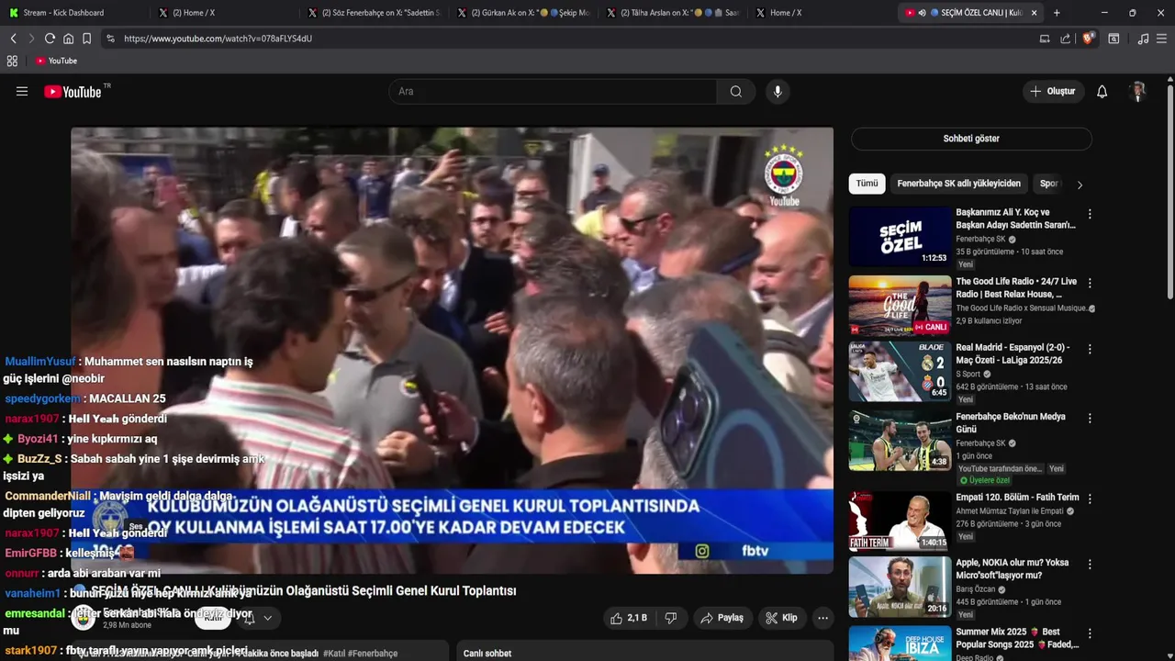Viewport: 1175px width, 661px height.
Task: Switch to the Tâlha Arslan on X tab
Action: [x=673, y=13]
